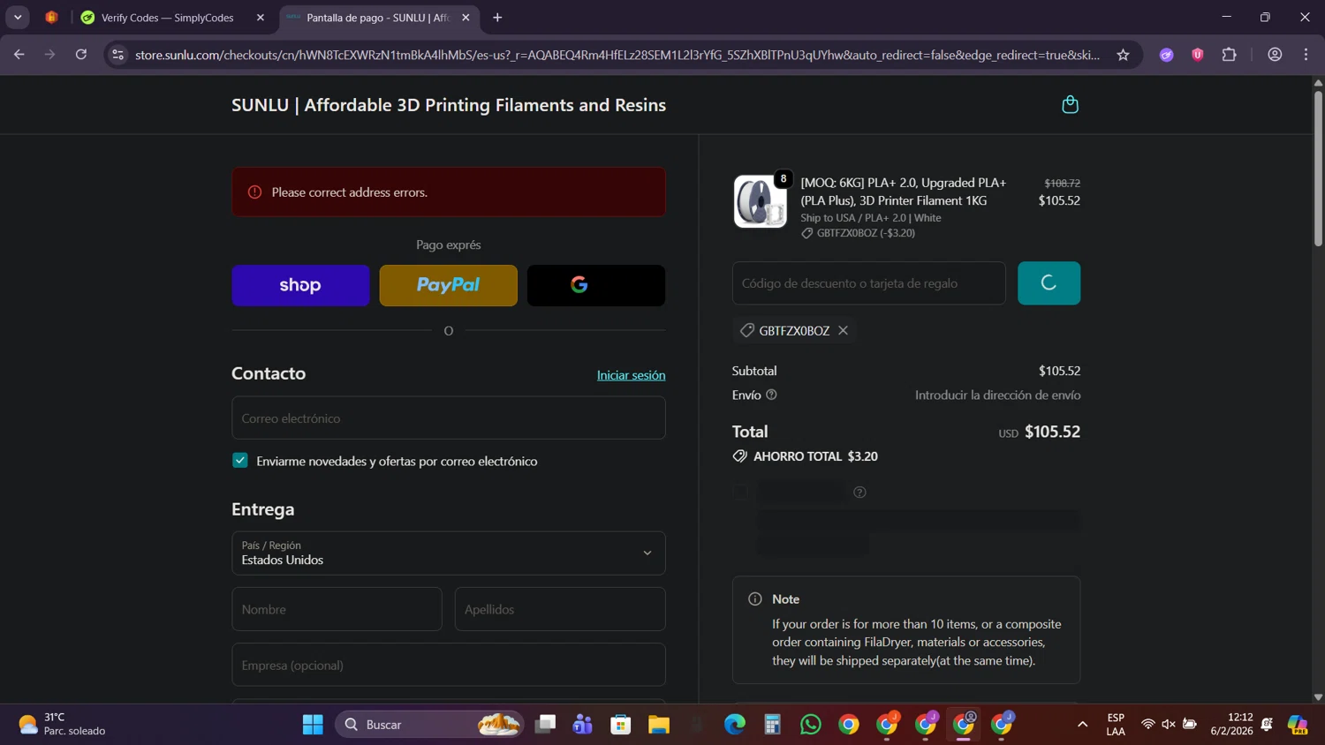Open the Chrome profile icon
1325x745 pixels.
coord(1275,55)
